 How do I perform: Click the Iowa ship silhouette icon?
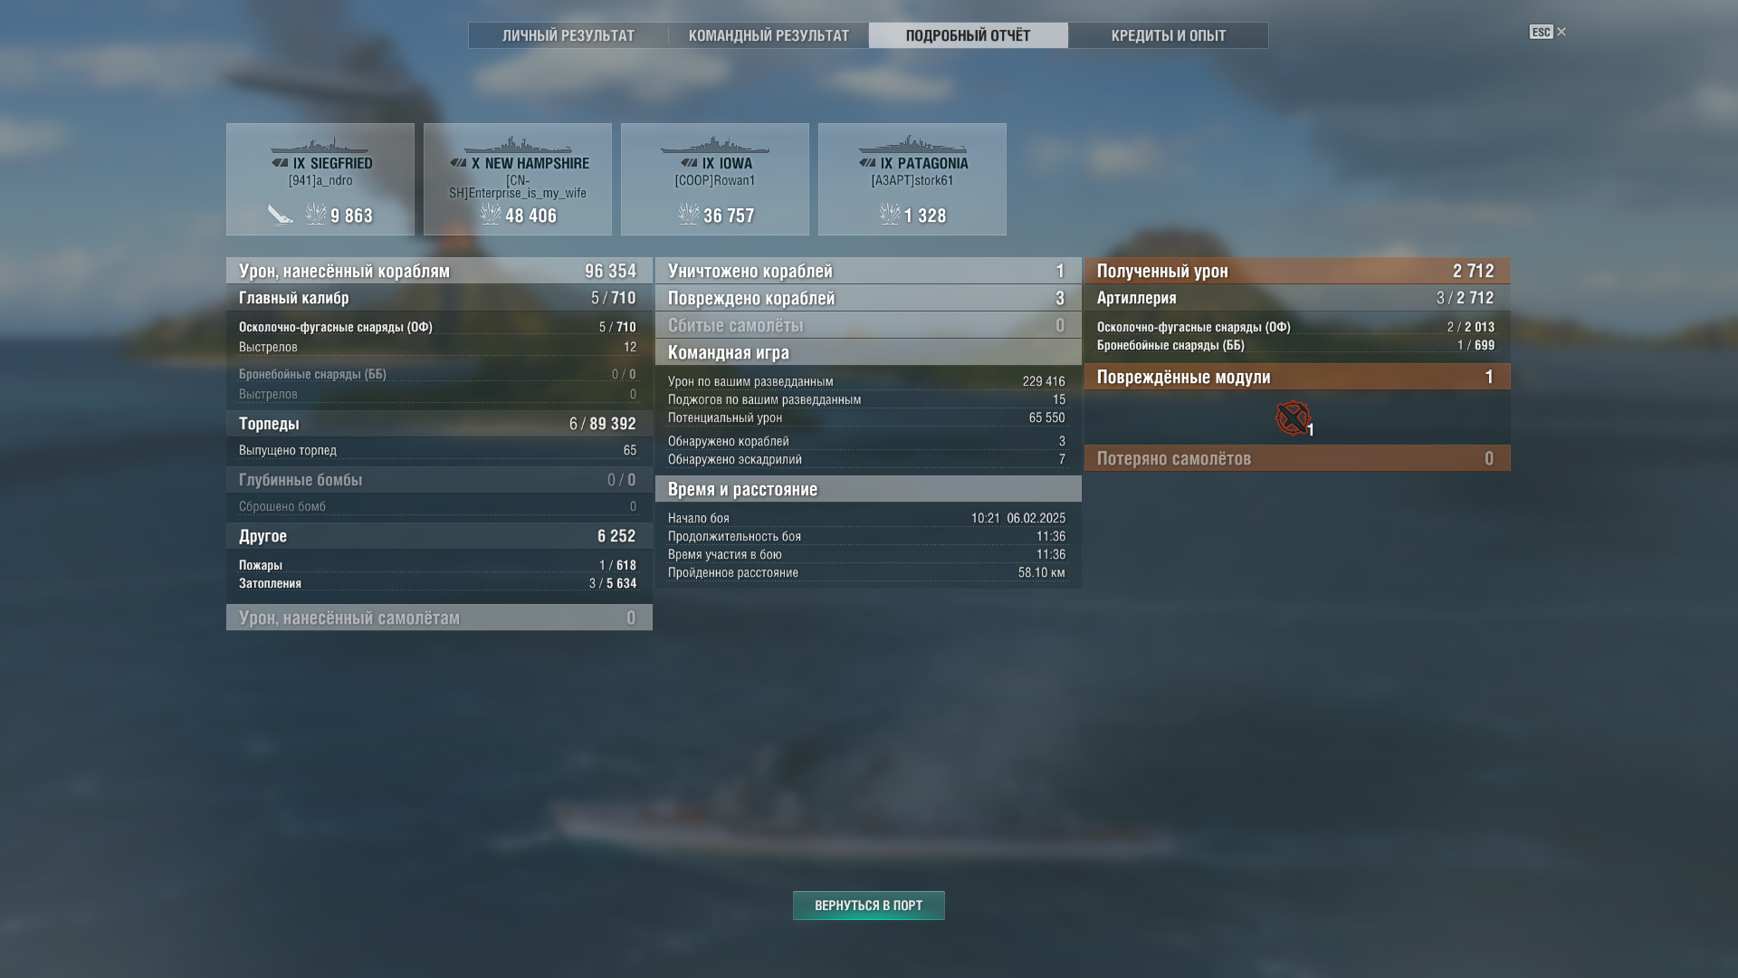tap(714, 145)
